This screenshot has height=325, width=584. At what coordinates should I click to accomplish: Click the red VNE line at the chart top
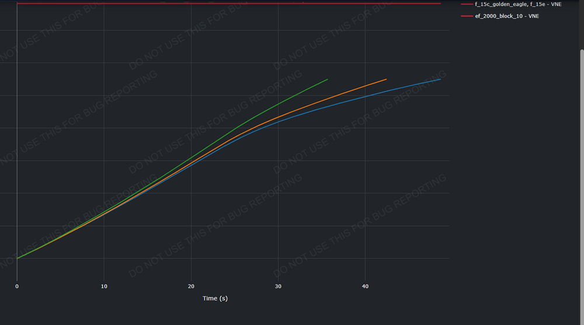coord(229,4)
